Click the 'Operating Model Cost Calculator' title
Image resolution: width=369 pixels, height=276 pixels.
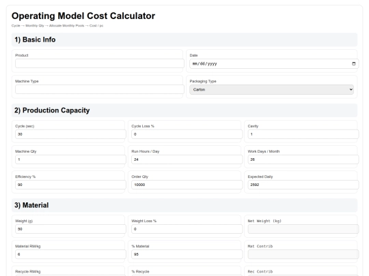(83, 16)
